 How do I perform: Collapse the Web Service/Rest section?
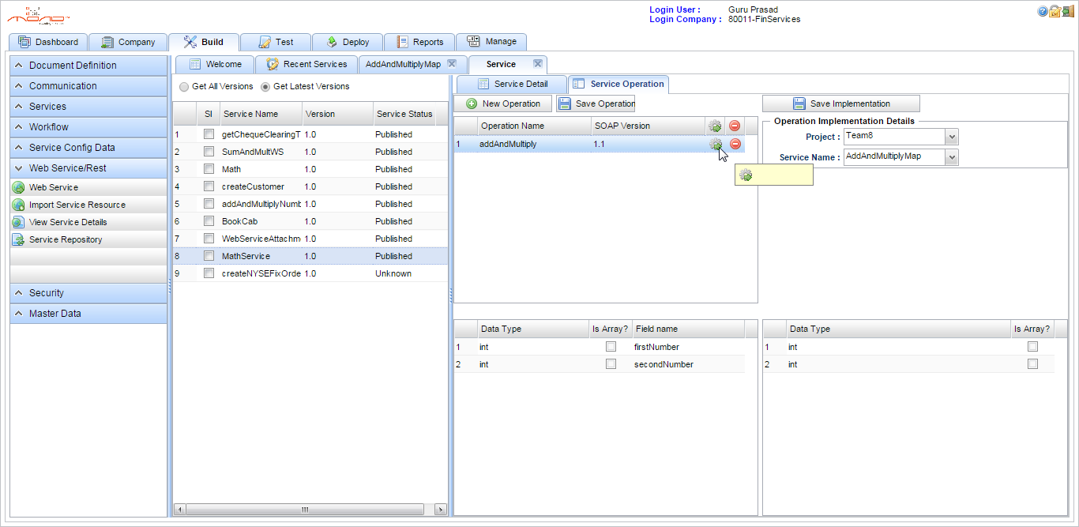(x=19, y=168)
